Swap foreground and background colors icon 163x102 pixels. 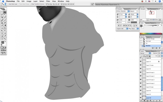pos(5,41)
